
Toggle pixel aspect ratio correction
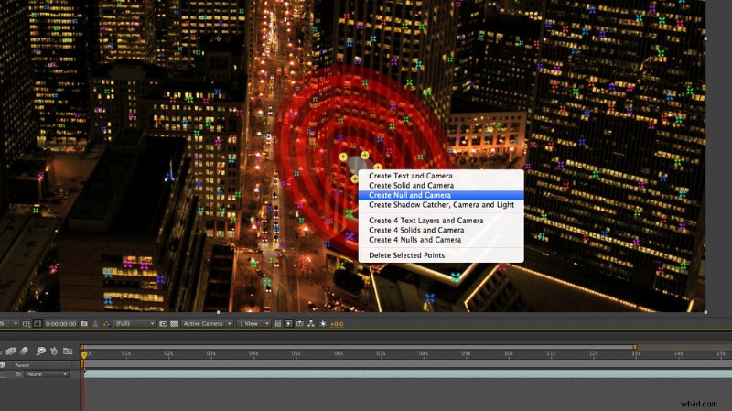pos(278,324)
